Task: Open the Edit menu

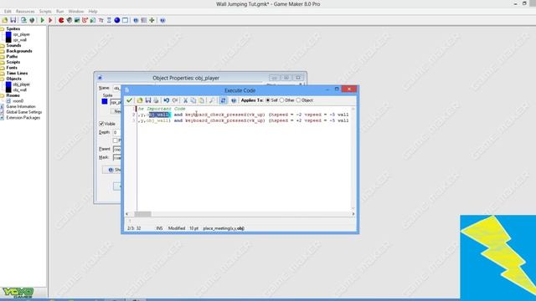Action: (x=8, y=11)
